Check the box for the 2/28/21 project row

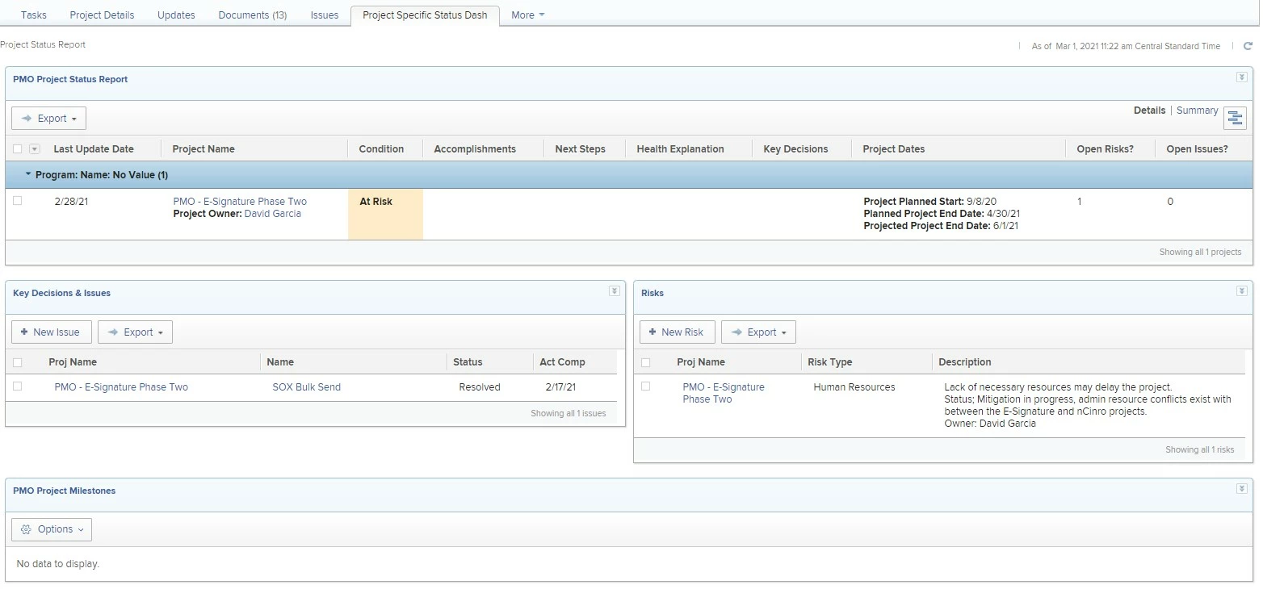tap(18, 201)
